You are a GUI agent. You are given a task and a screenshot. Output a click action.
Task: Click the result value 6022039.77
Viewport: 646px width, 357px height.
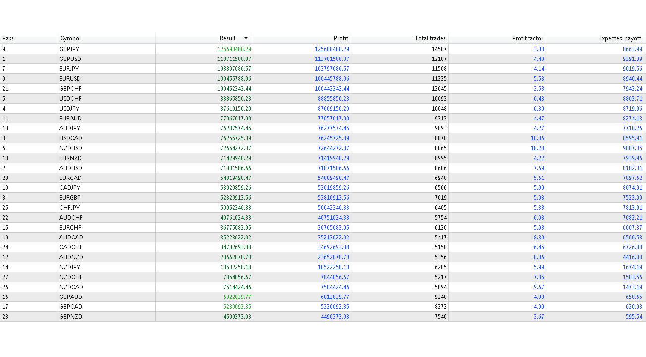pos(237,297)
